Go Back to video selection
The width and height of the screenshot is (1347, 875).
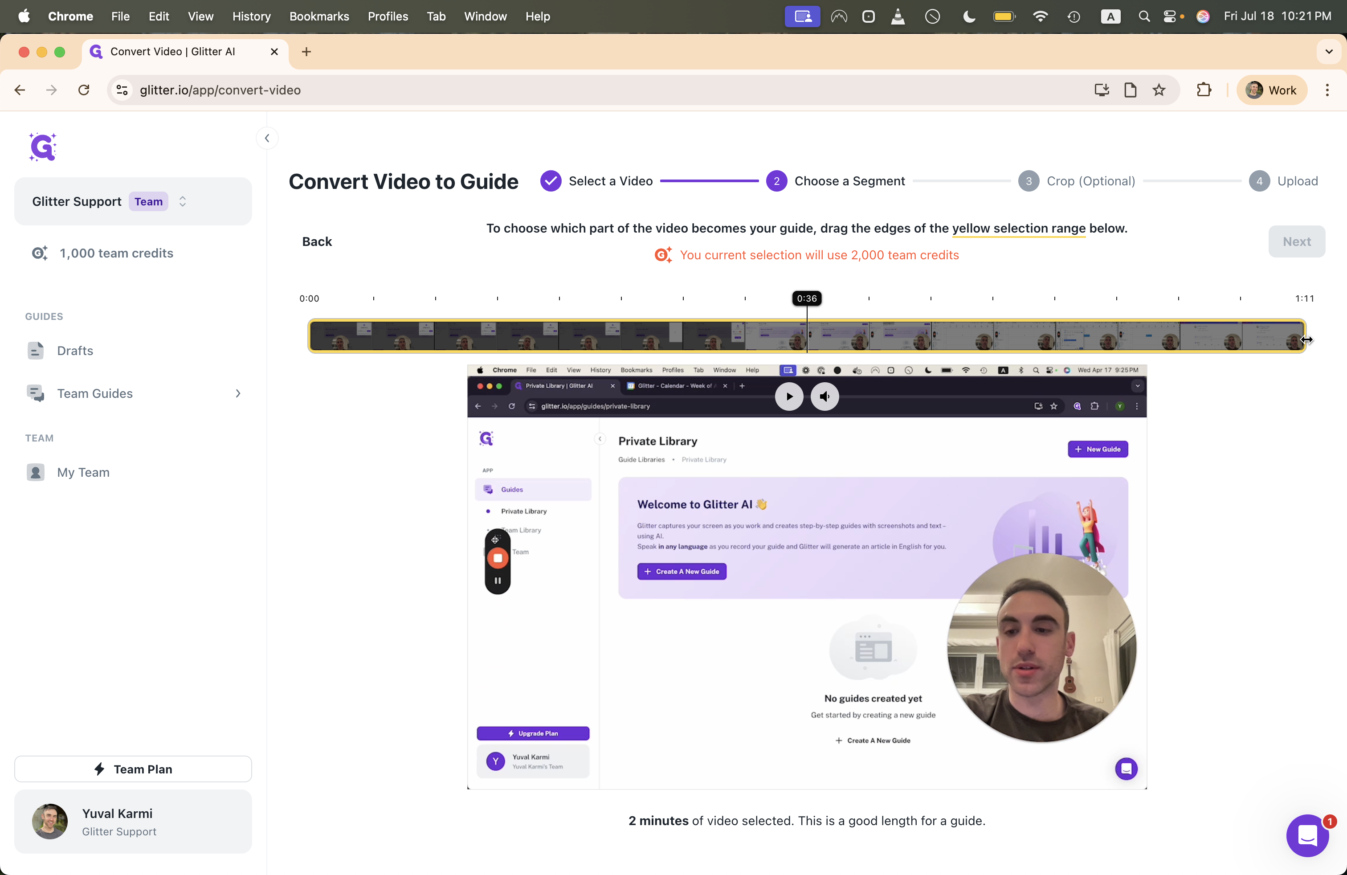coord(317,241)
